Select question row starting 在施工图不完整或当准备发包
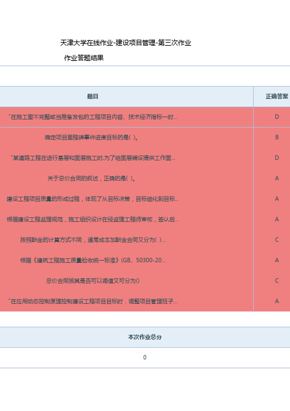 92,117
